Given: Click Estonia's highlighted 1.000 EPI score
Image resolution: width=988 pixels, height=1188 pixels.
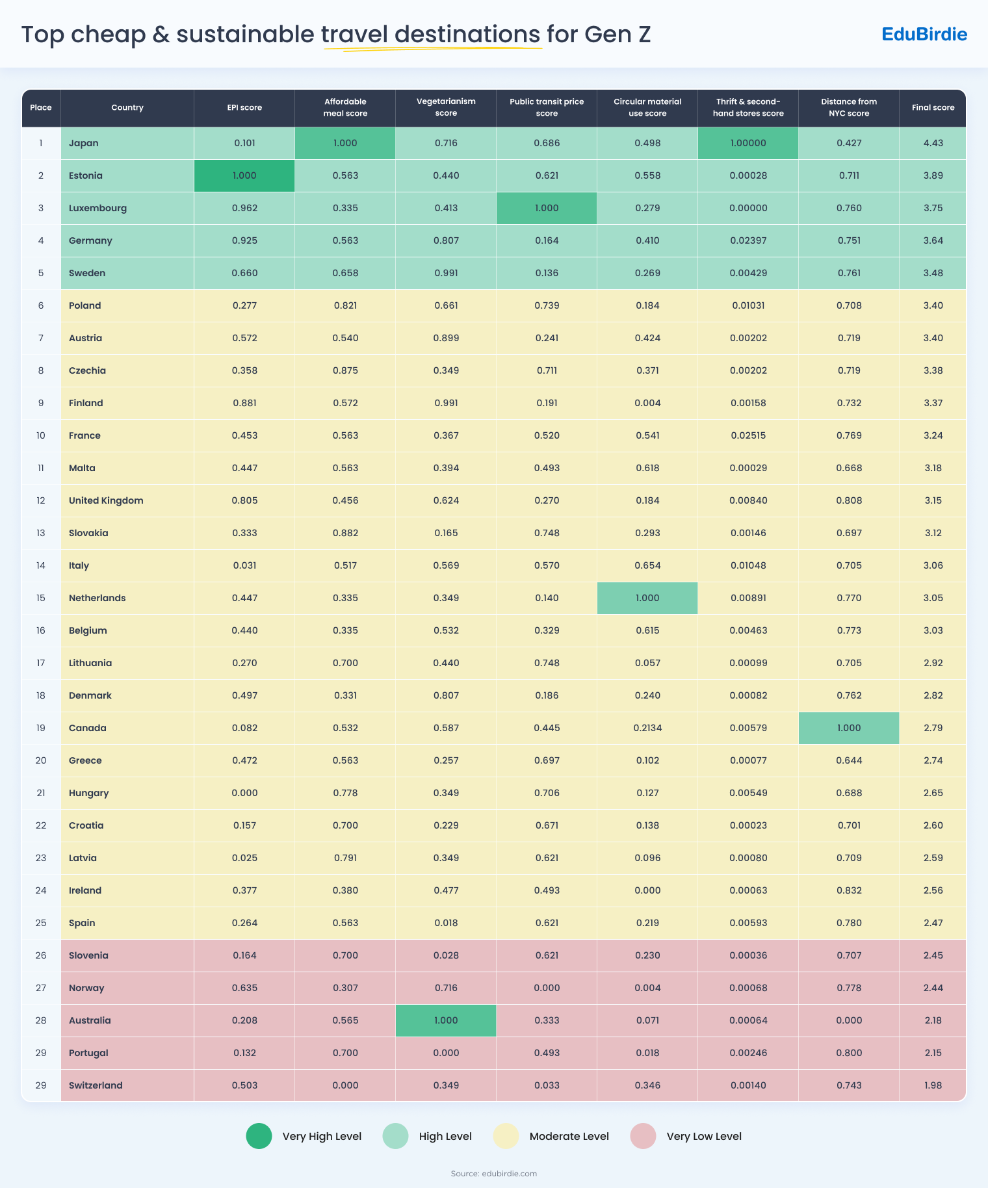Looking at the screenshot, I should click(244, 175).
